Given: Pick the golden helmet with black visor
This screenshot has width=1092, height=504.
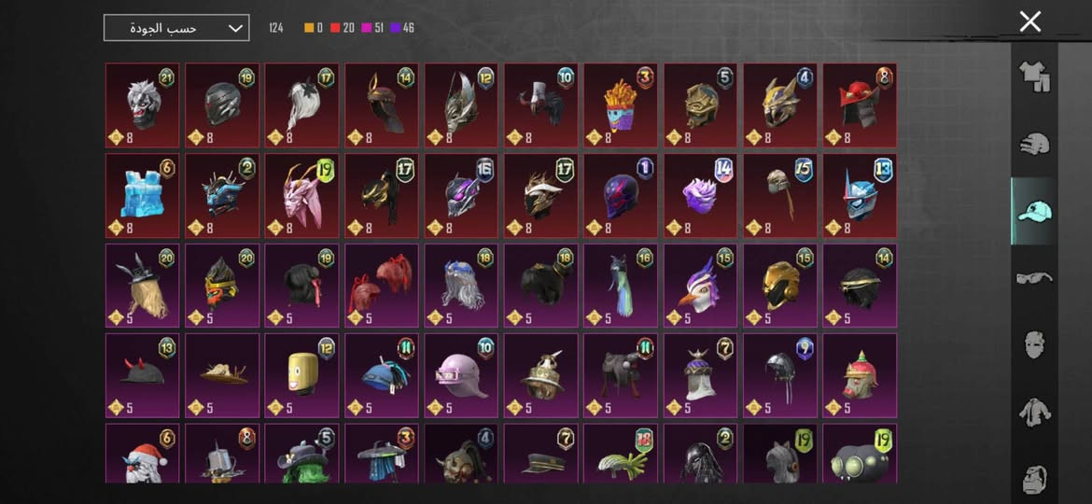Looking at the screenshot, I should [780, 286].
